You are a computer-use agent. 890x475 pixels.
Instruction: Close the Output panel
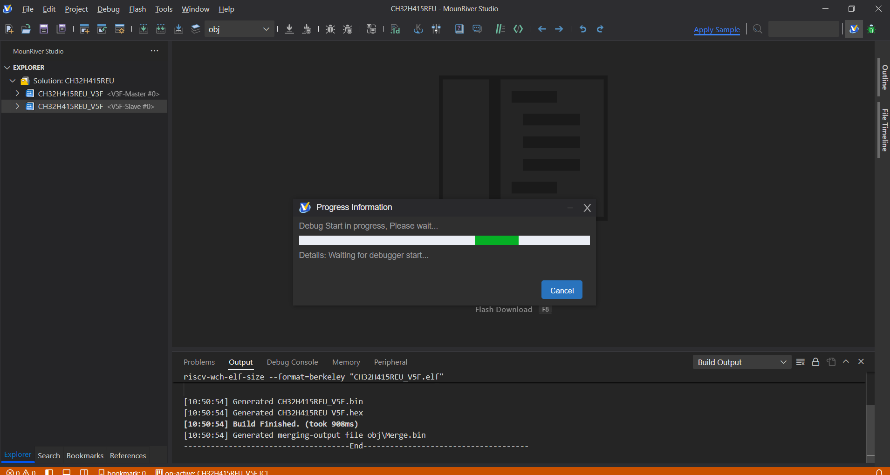861,361
